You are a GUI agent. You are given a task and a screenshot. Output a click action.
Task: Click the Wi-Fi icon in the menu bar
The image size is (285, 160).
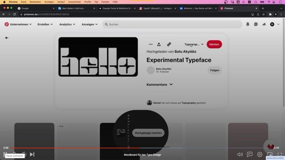pos(269,2)
